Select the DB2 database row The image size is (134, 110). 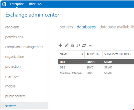96,67
